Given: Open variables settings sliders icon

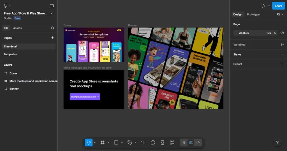Looking at the screenshot, I should click(x=282, y=45).
